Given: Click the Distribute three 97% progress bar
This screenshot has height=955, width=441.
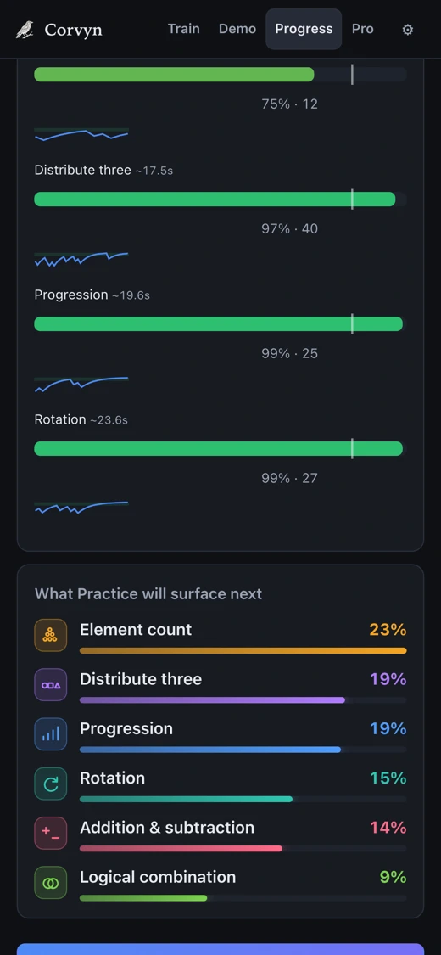Looking at the screenshot, I should pyautogui.click(x=220, y=199).
